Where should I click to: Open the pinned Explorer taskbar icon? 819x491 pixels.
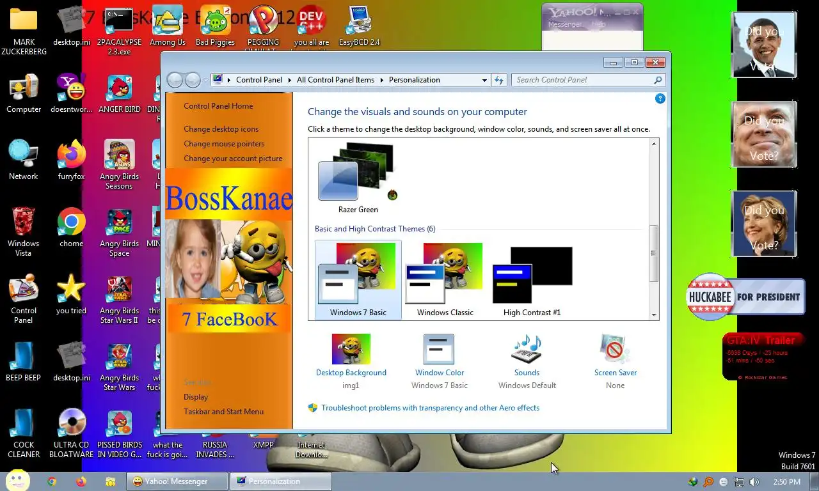pyautogui.click(x=111, y=481)
